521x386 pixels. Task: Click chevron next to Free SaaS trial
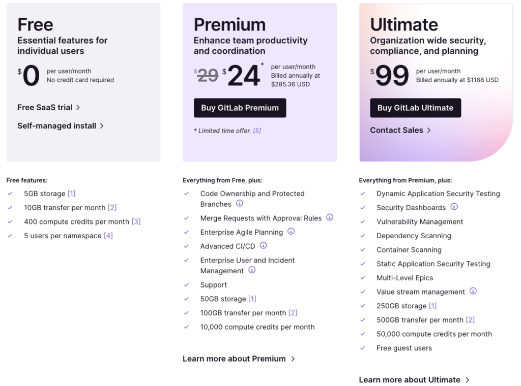(78, 108)
